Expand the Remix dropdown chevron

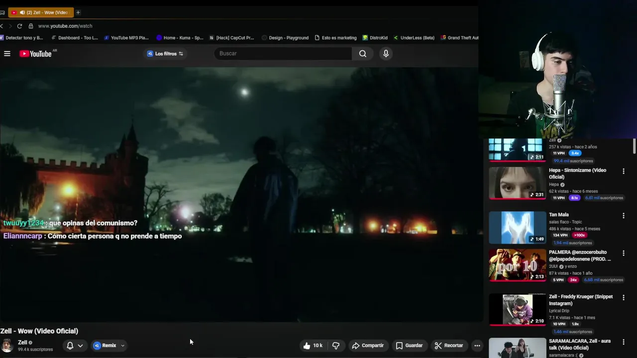pos(122,346)
